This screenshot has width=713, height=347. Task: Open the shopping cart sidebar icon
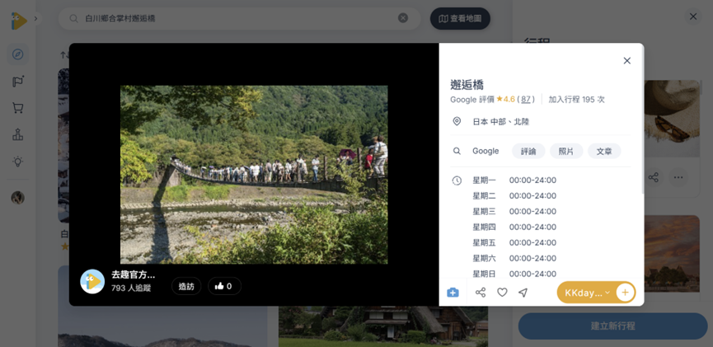click(x=18, y=108)
